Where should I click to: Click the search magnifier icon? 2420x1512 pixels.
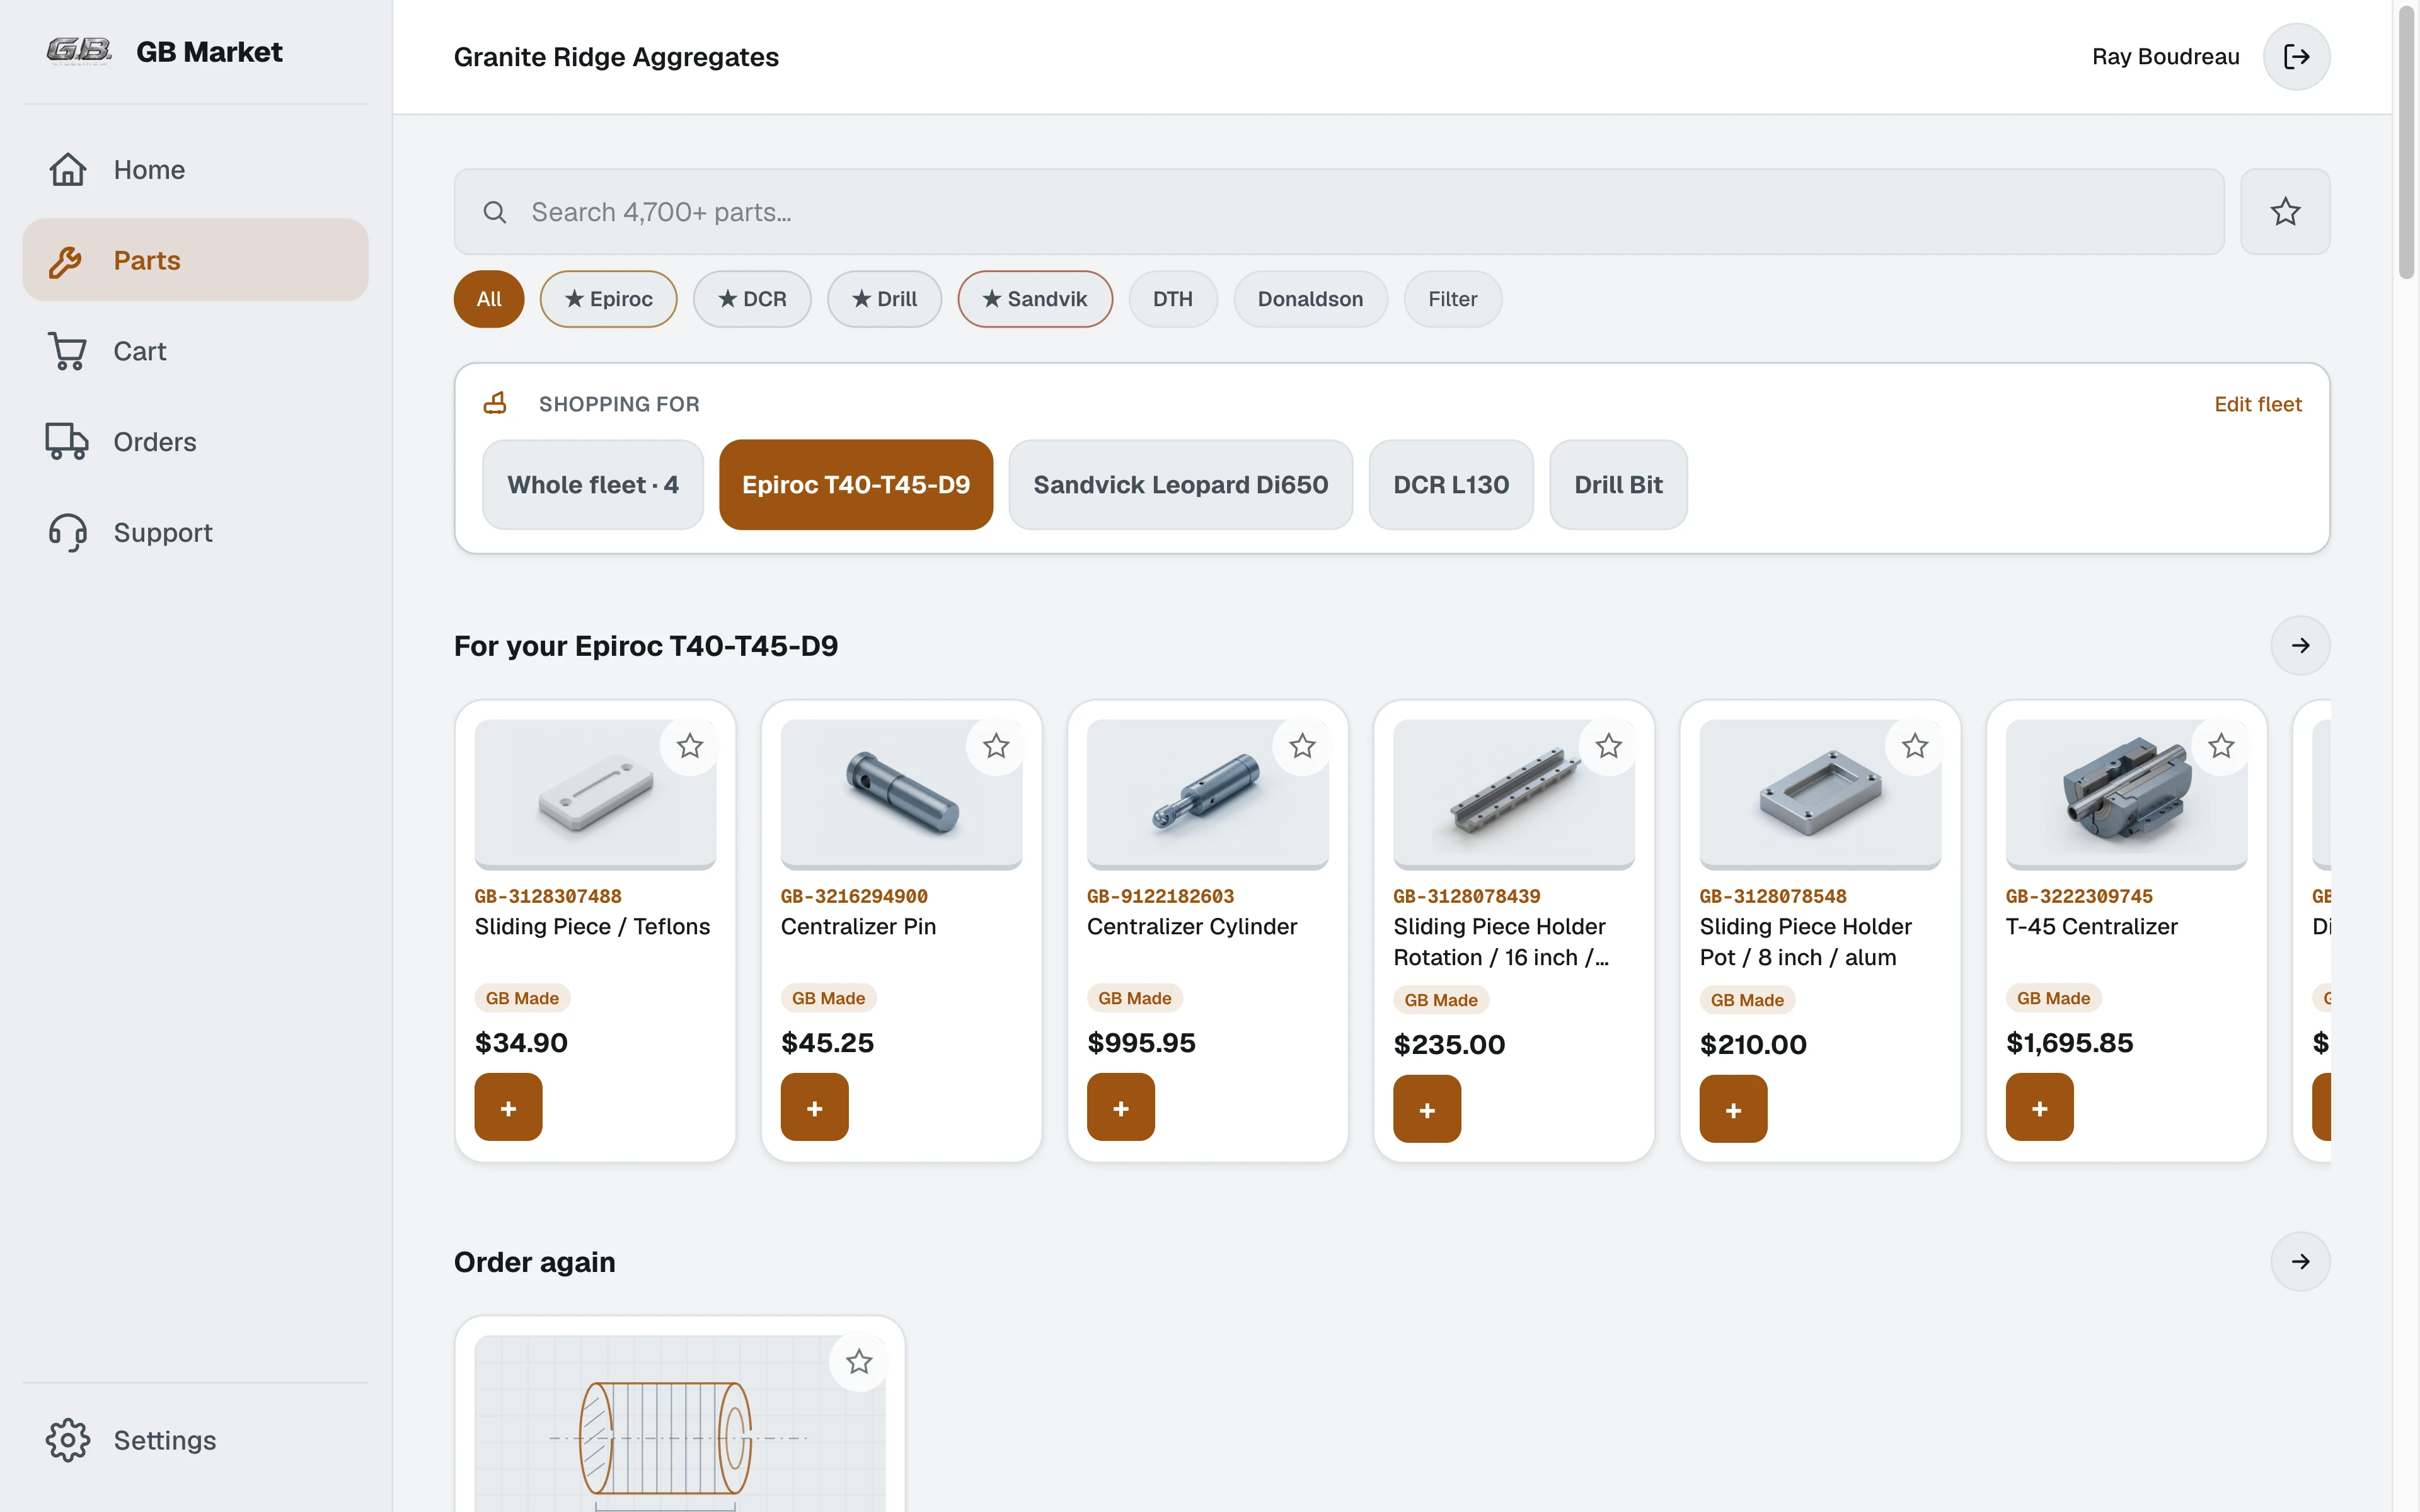point(495,212)
